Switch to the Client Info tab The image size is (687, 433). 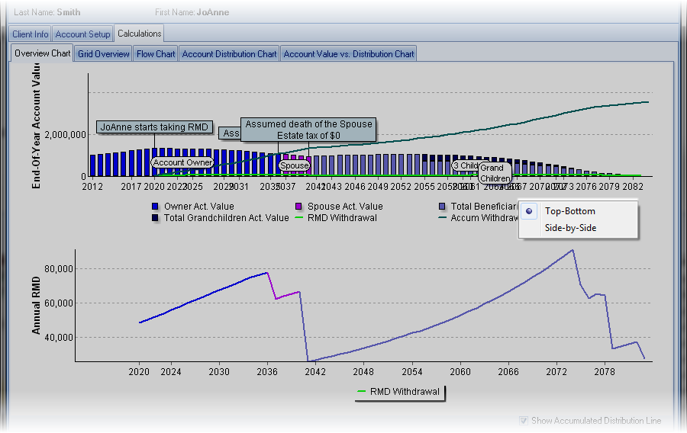click(31, 34)
